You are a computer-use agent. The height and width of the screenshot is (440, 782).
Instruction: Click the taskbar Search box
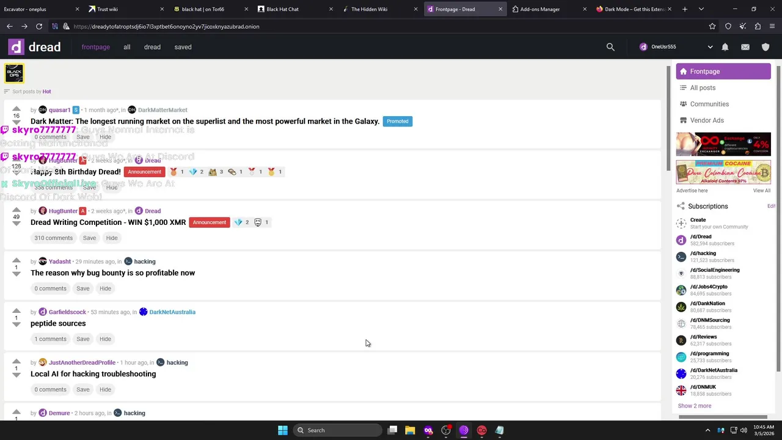click(337, 430)
